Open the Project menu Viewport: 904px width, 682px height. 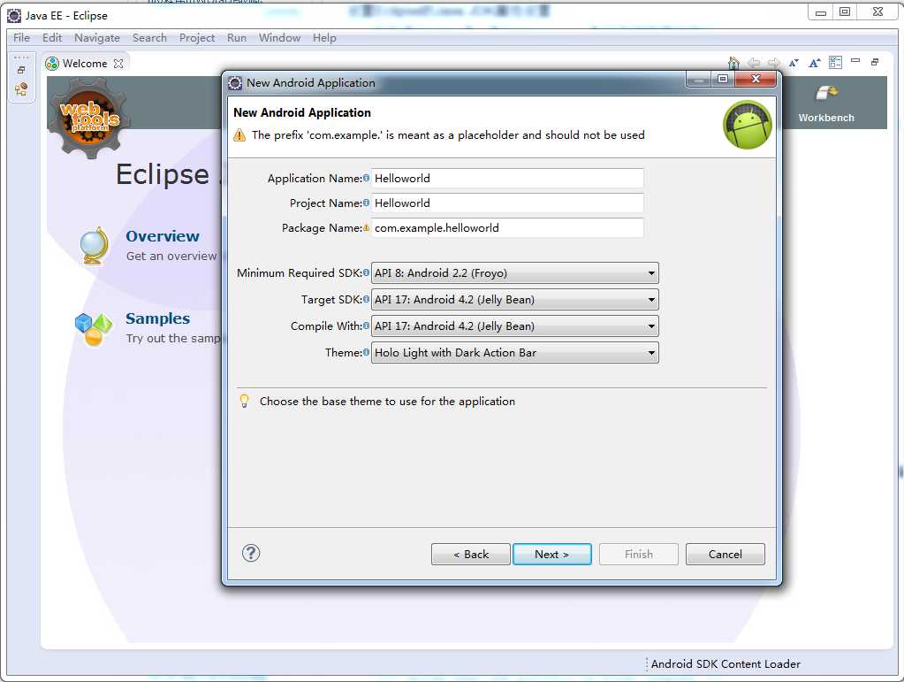(x=196, y=37)
